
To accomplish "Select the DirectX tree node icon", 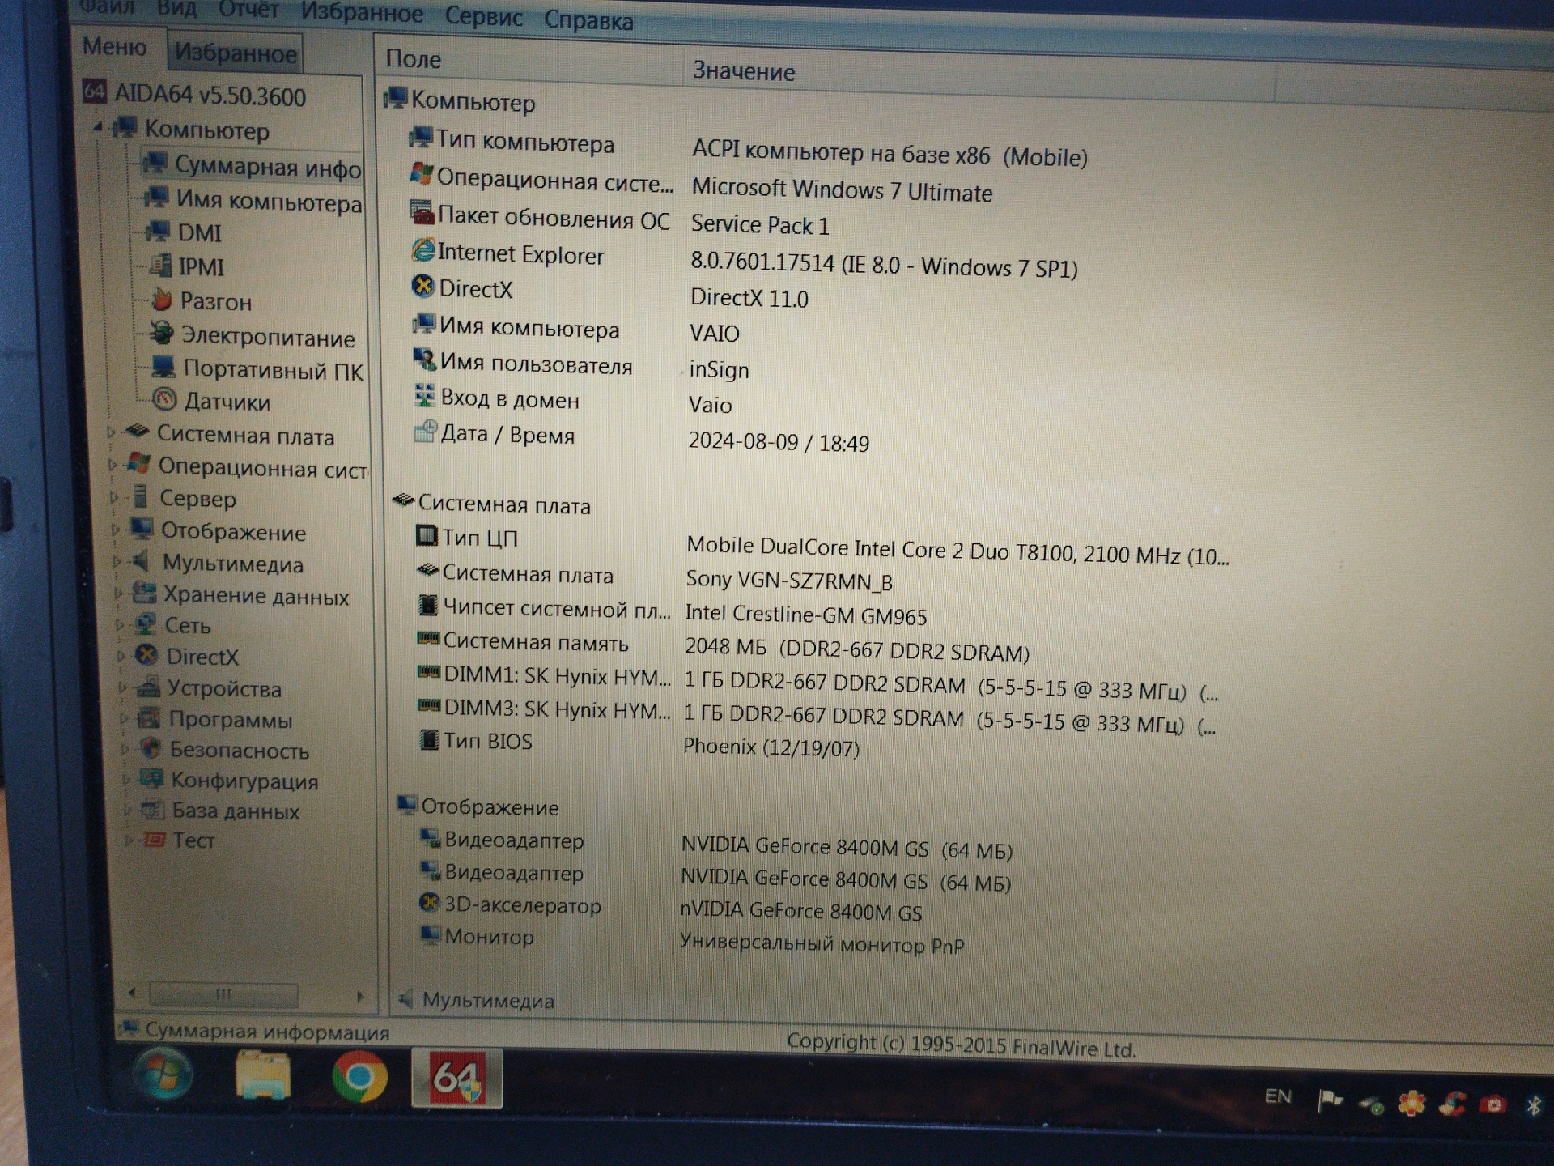I will point(146,654).
